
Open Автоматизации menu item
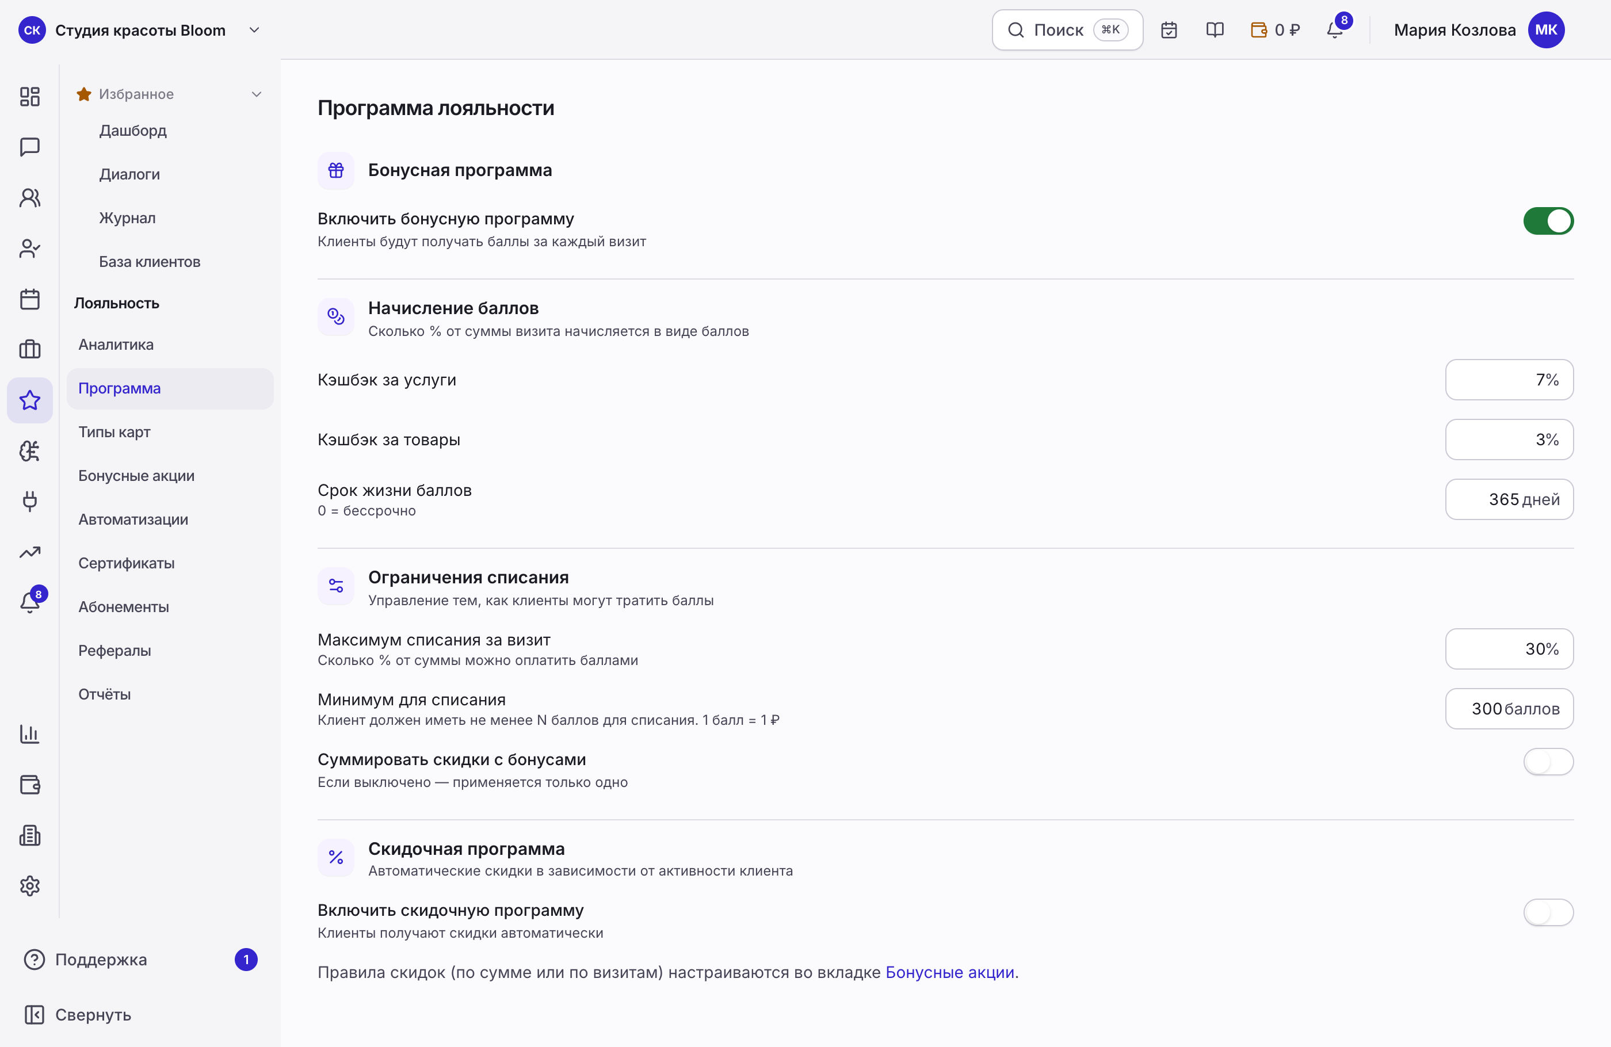[x=170, y=519]
